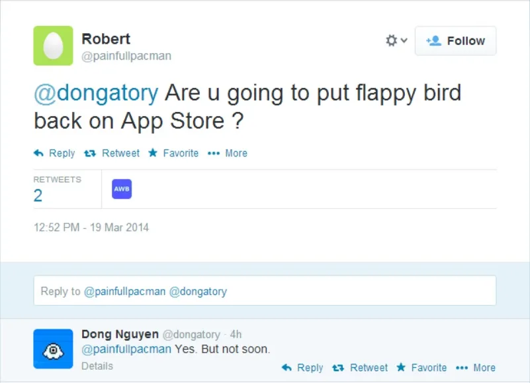Open @dongatory mention in main tweet
This screenshot has height=383, width=530.
point(96,93)
